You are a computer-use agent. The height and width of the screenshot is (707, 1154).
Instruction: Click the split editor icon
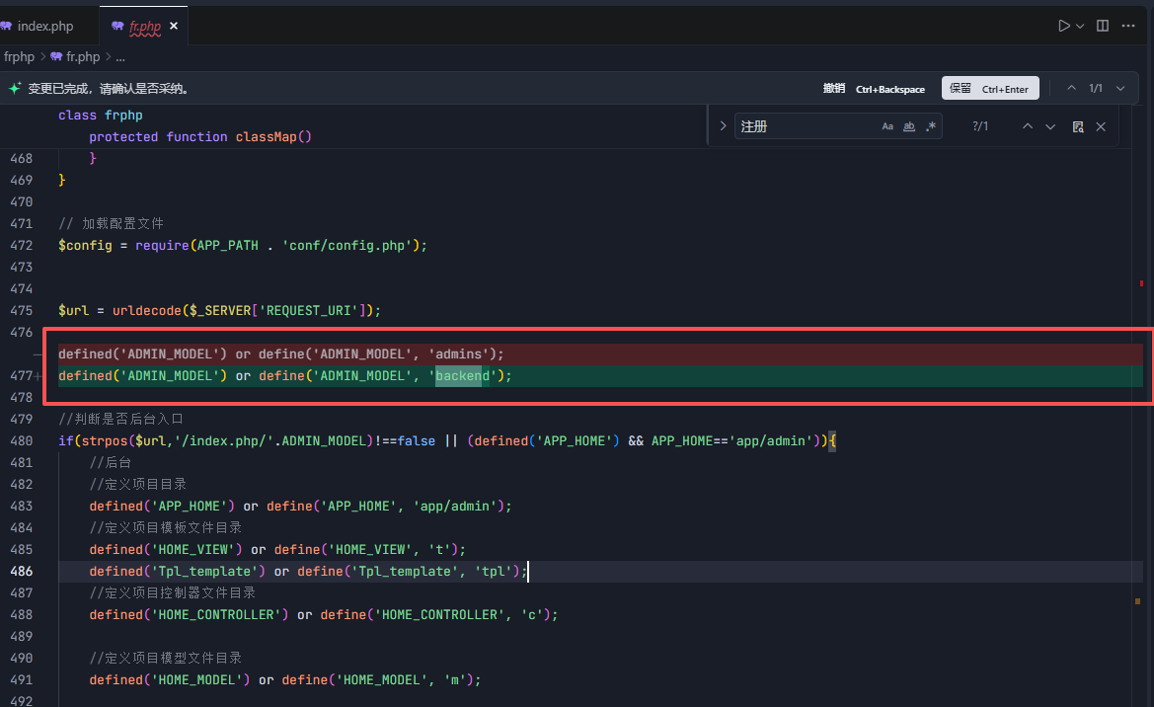(1103, 26)
